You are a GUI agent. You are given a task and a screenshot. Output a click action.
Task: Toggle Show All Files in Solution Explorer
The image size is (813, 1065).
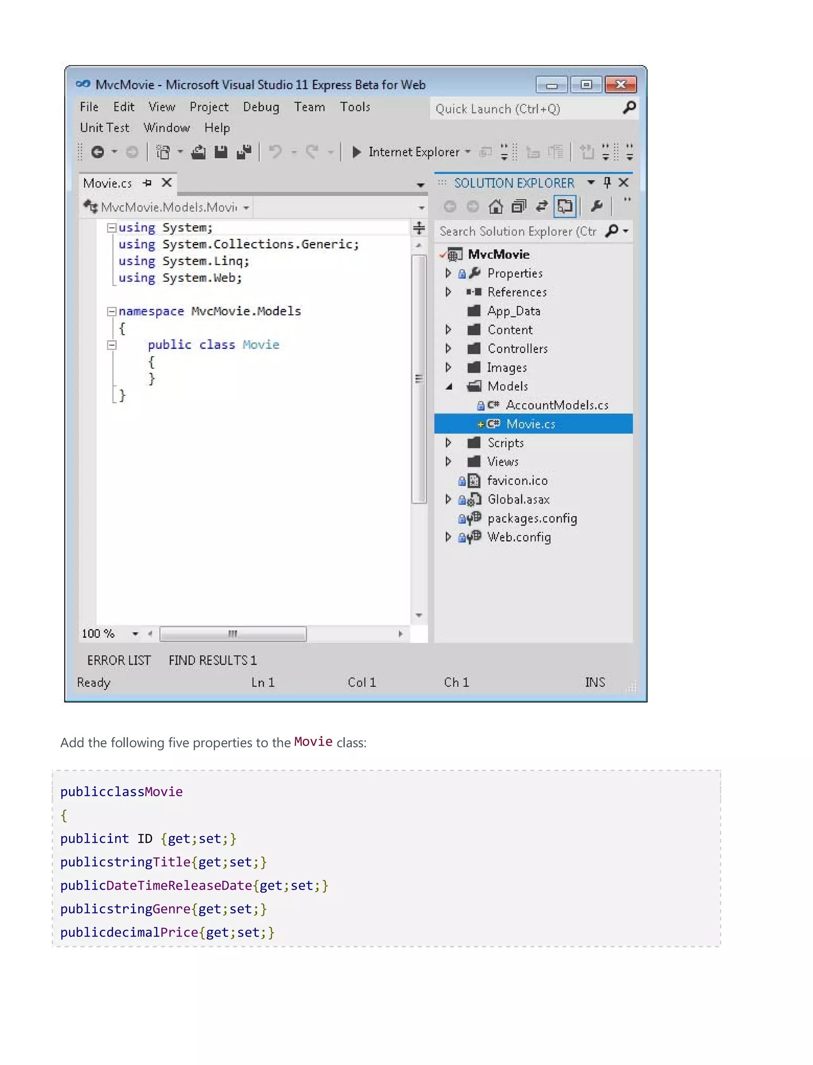coord(565,207)
